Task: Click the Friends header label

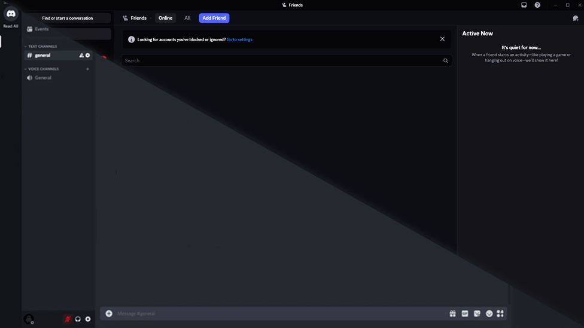Action: [139, 18]
